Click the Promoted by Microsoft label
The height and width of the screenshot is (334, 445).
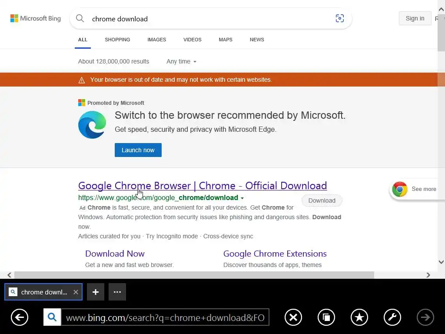tap(116, 103)
